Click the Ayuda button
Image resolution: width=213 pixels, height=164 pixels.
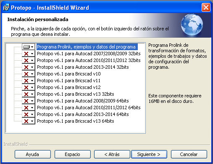point(33,154)
